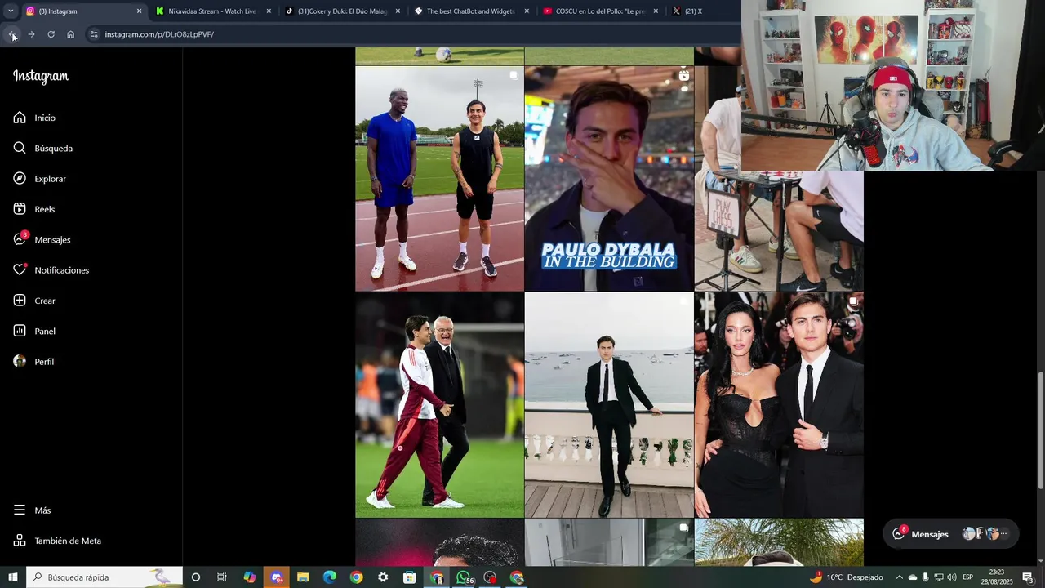Open Búsqueda in Instagram sidebar
The image size is (1045, 588).
tap(42, 148)
